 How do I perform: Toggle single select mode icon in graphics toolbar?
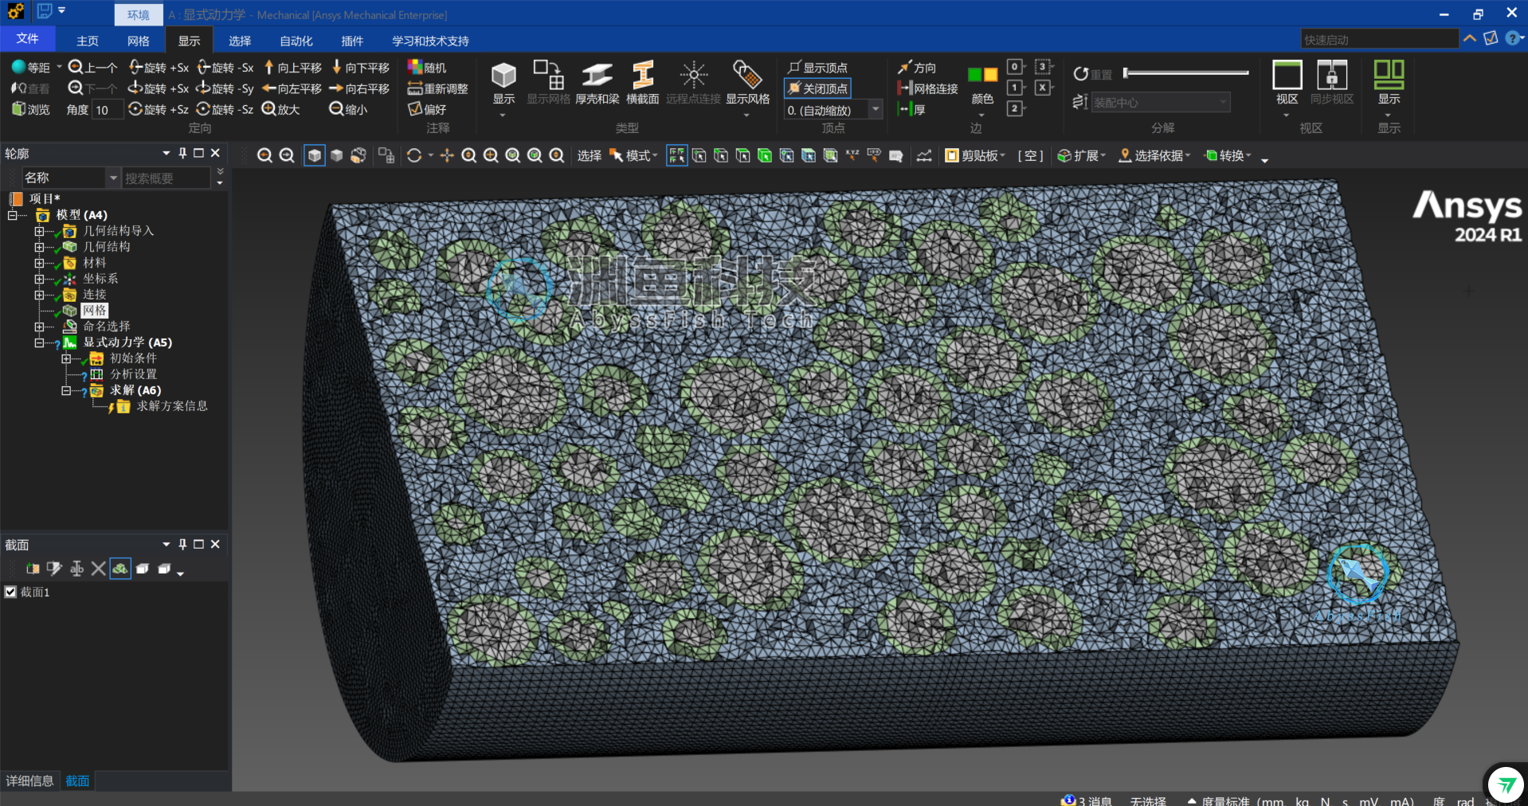[676, 156]
